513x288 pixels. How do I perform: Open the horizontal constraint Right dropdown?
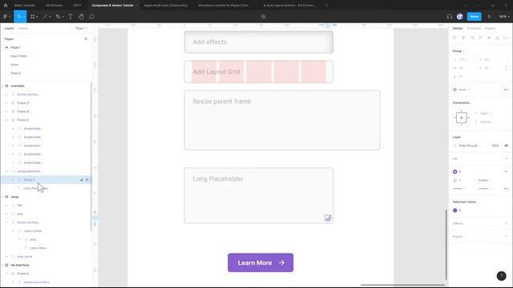point(485,114)
